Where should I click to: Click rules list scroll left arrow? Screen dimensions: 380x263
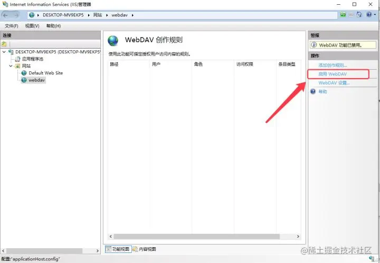(x=111, y=237)
